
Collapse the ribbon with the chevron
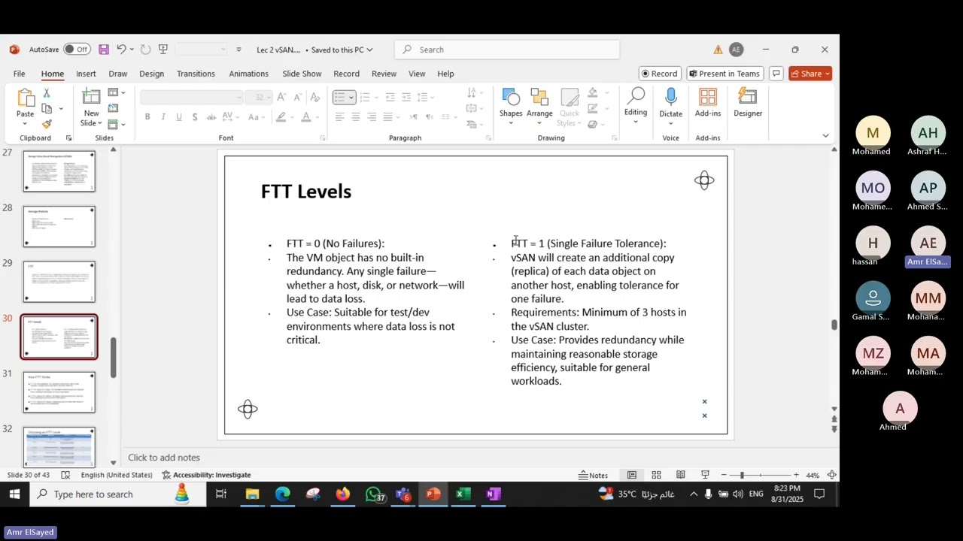point(825,136)
